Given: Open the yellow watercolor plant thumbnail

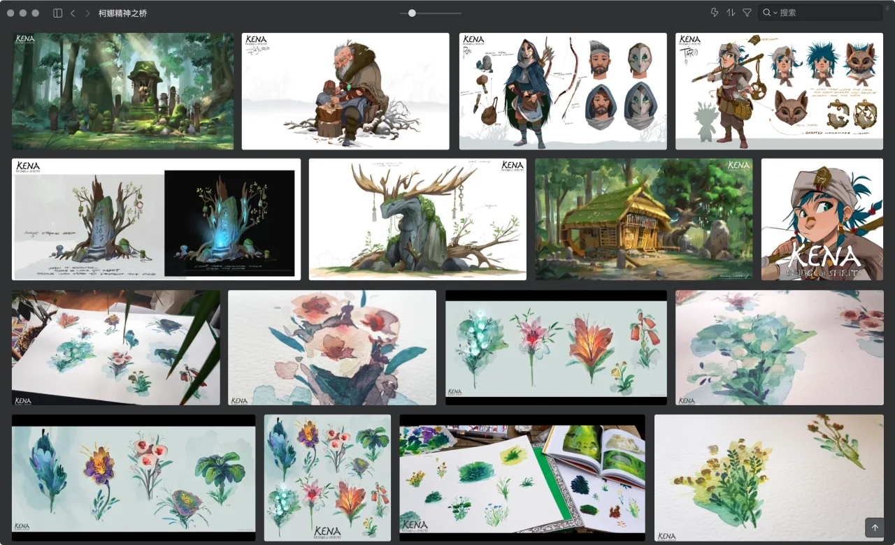Looking at the screenshot, I should [769, 478].
